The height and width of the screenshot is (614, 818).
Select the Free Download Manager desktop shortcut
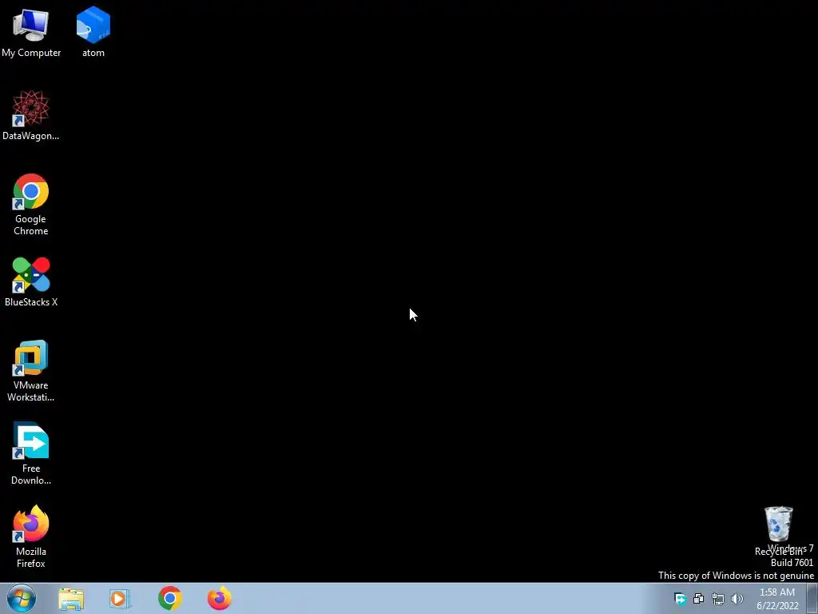pos(31,454)
